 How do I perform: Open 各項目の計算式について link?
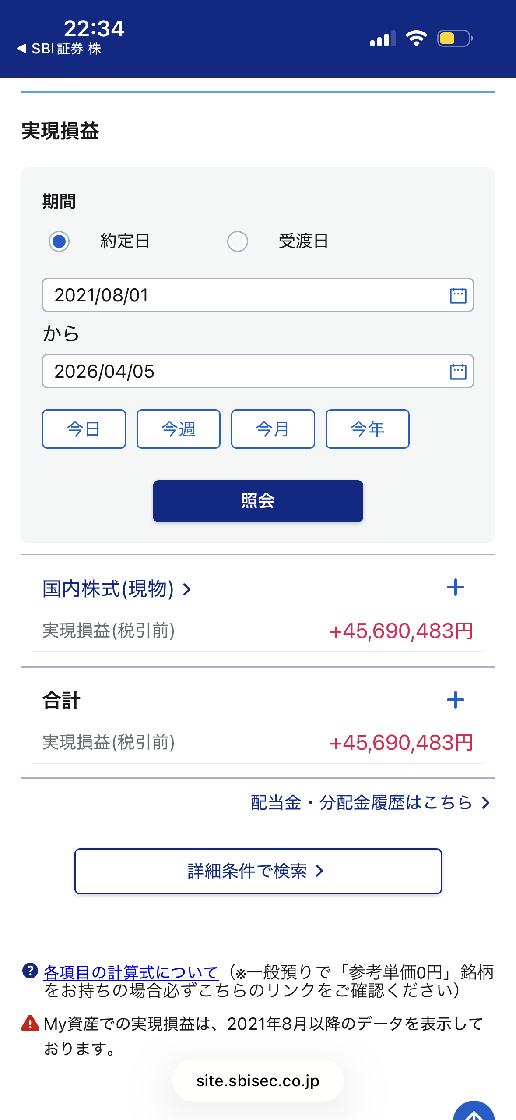131,972
